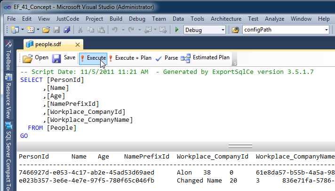Image resolution: width=335 pixels, height=191 pixels.
Task: Open the Tools menu
Action: 198,19
